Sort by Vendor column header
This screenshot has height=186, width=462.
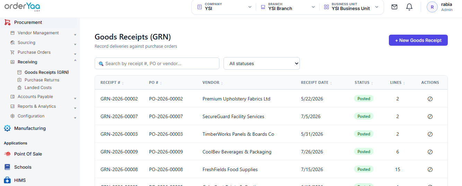tap(213, 83)
